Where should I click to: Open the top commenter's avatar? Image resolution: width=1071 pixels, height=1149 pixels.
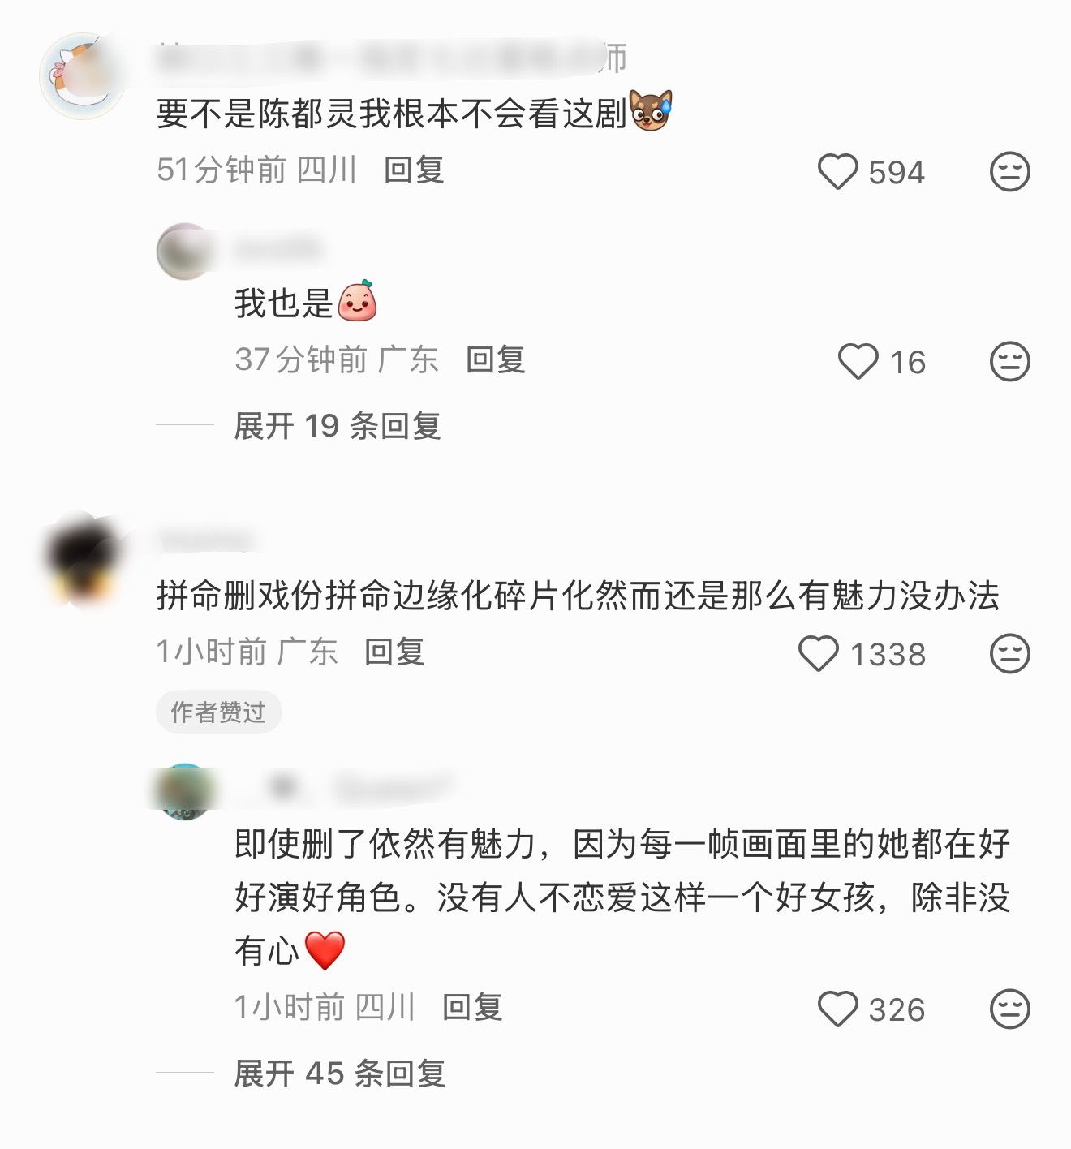coord(83,76)
